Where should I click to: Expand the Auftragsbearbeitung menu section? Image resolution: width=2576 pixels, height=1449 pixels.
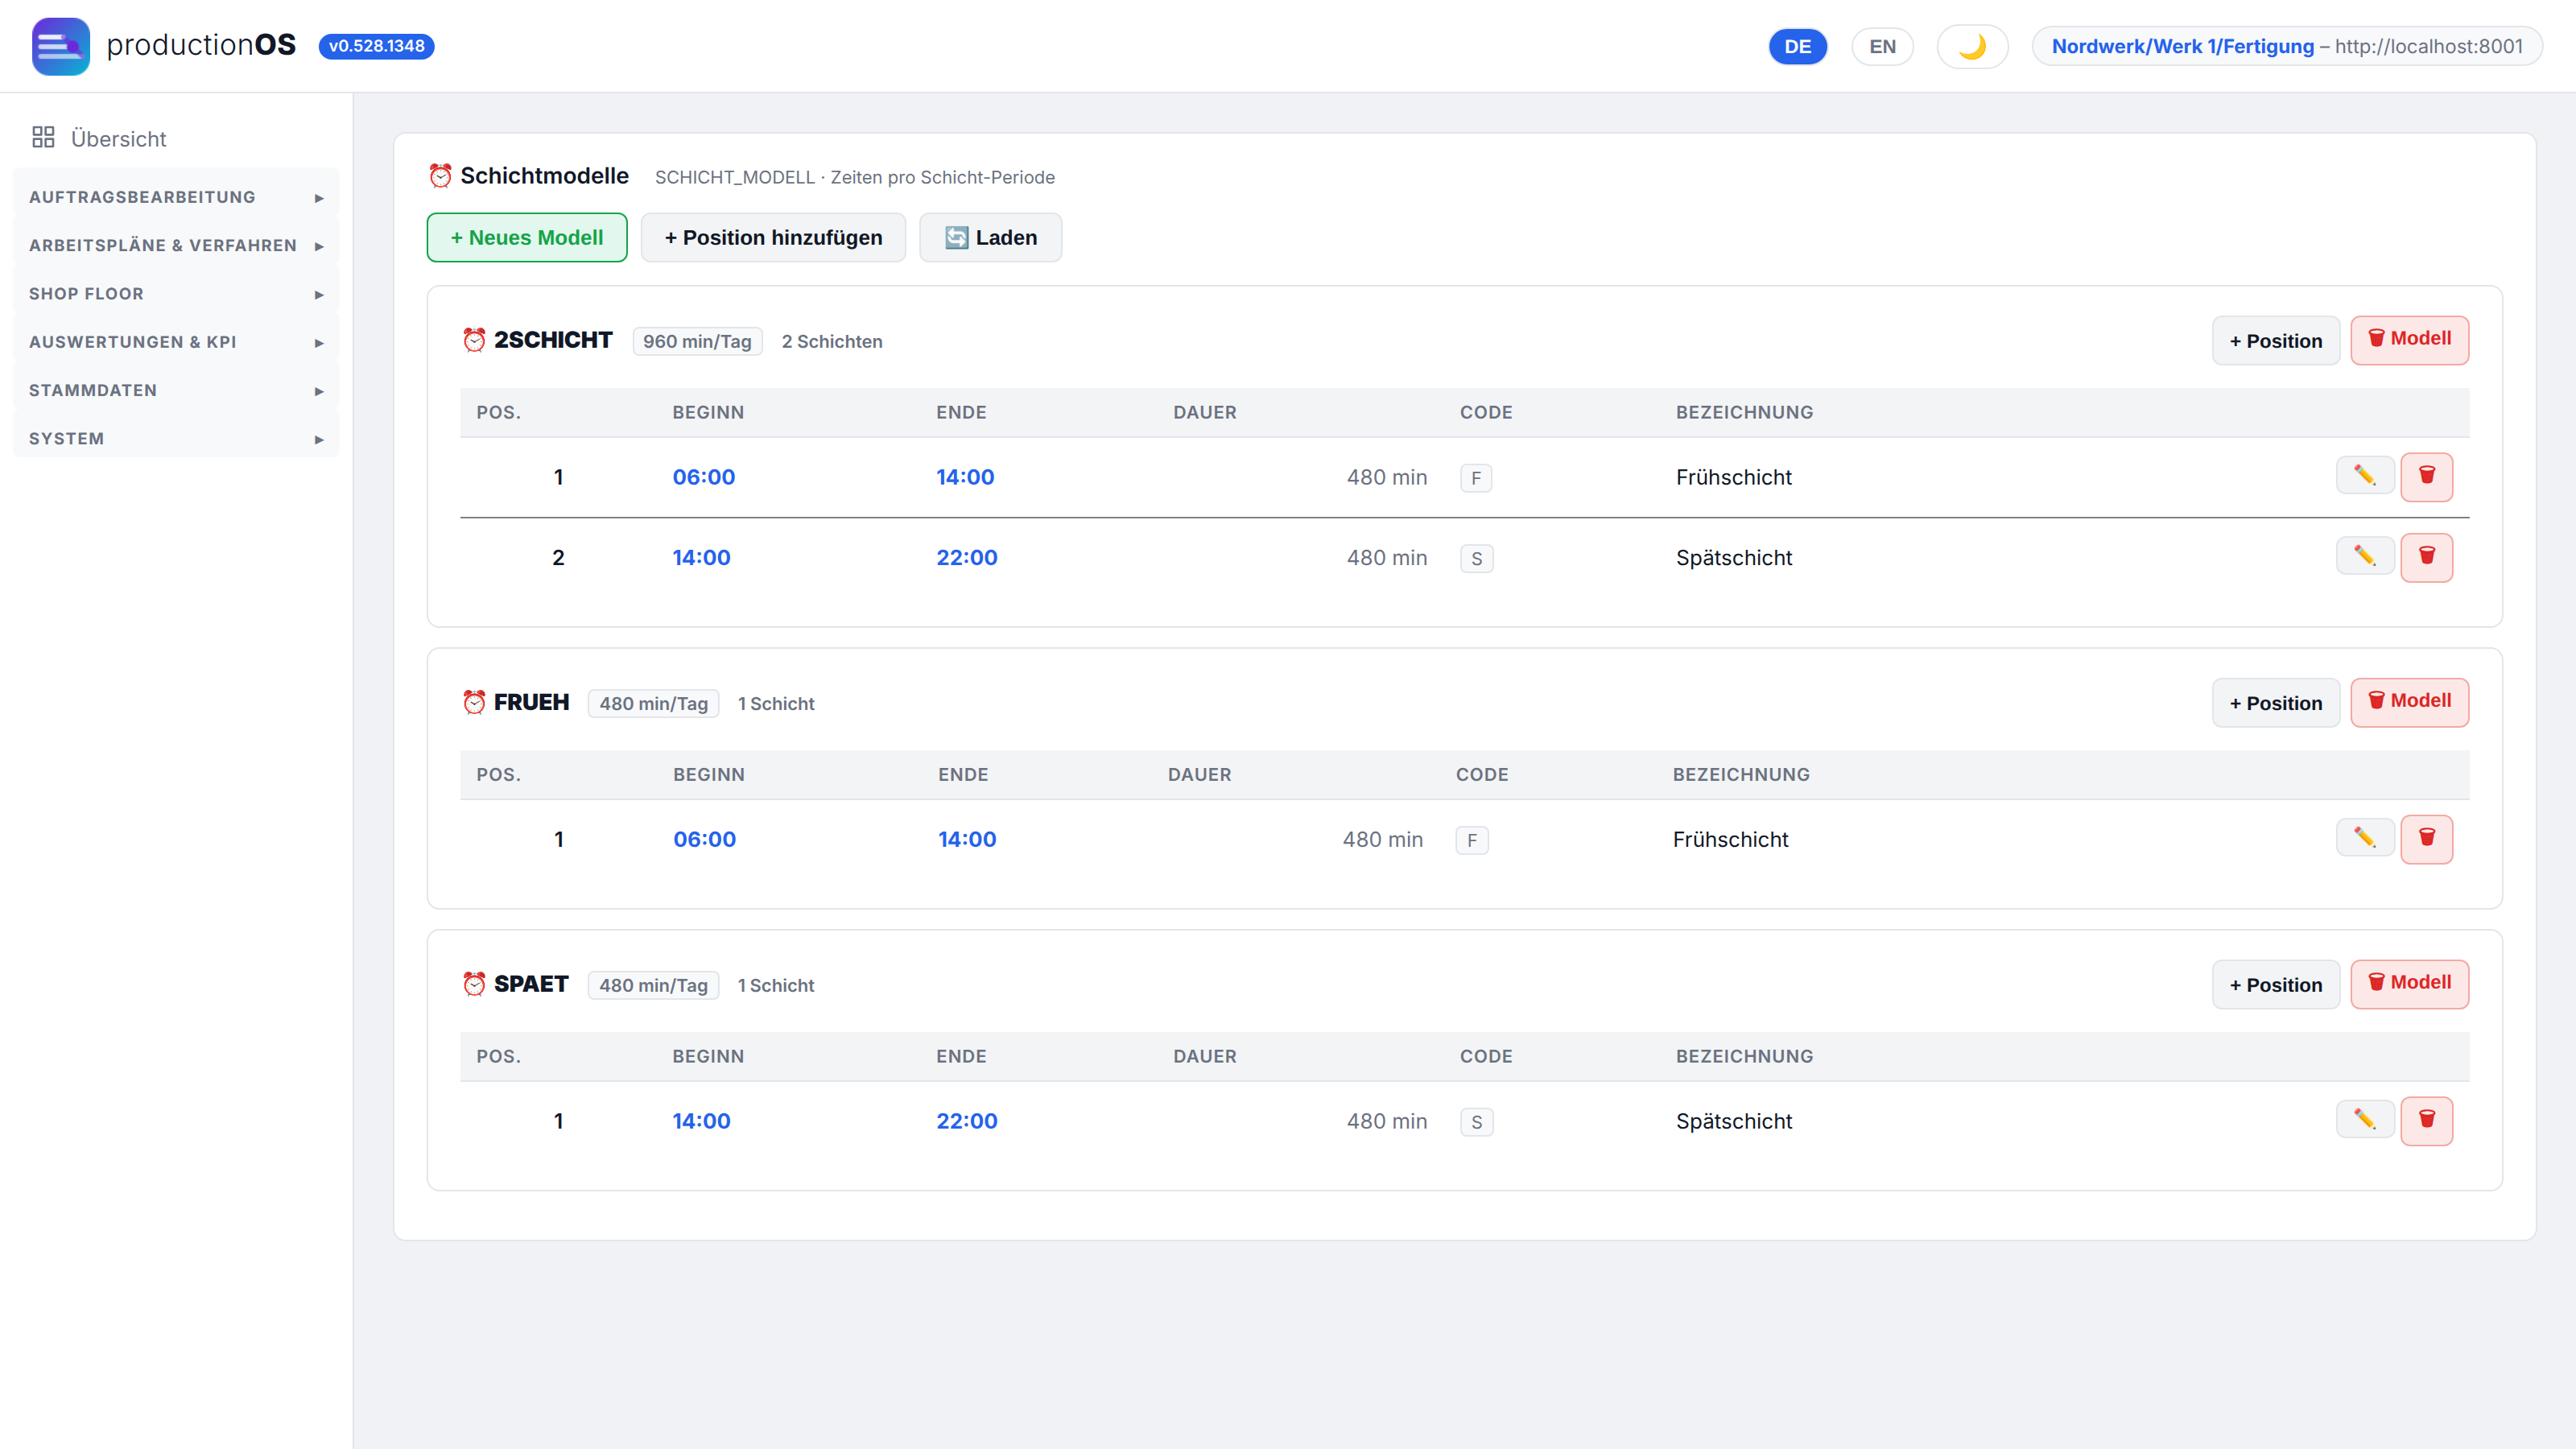click(176, 197)
